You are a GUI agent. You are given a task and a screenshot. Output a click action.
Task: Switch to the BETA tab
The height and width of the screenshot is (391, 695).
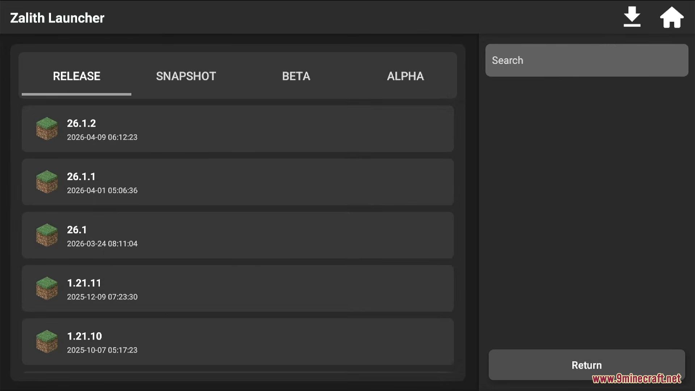[296, 76]
